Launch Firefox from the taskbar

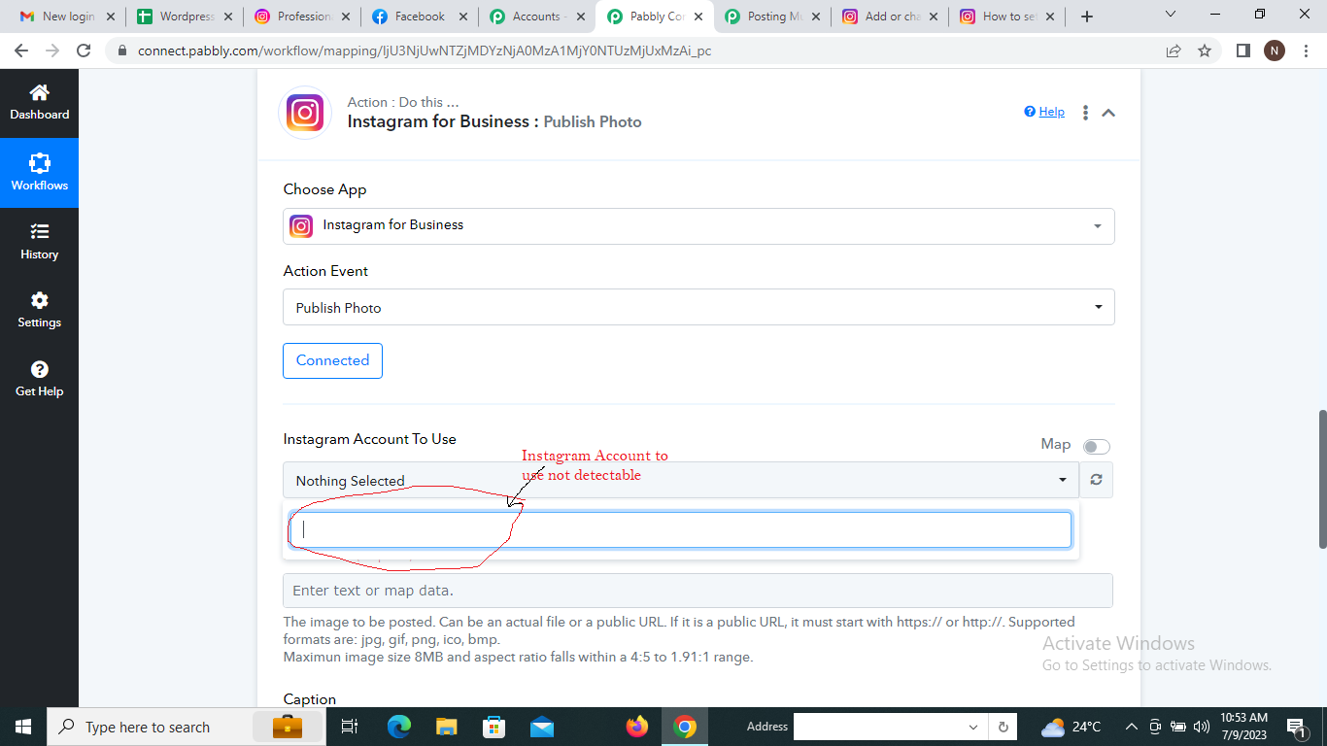point(637,727)
